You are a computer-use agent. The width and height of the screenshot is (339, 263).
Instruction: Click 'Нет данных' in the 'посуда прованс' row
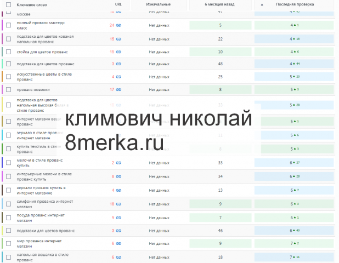click(x=159, y=218)
